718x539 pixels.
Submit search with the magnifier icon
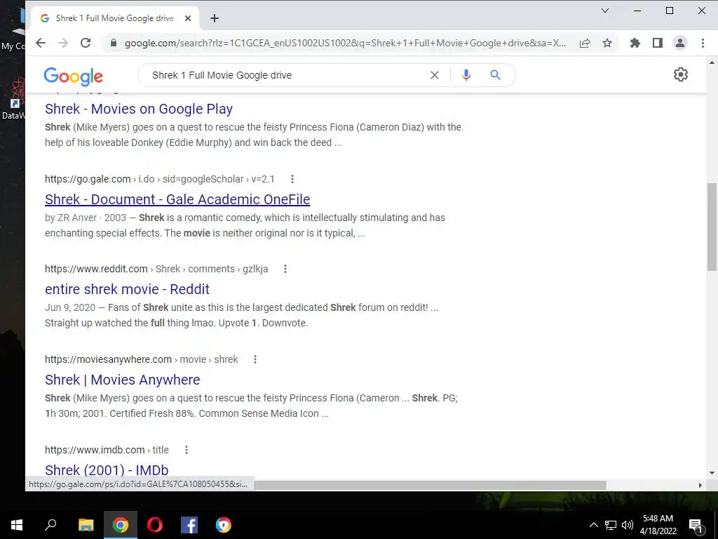(495, 74)
